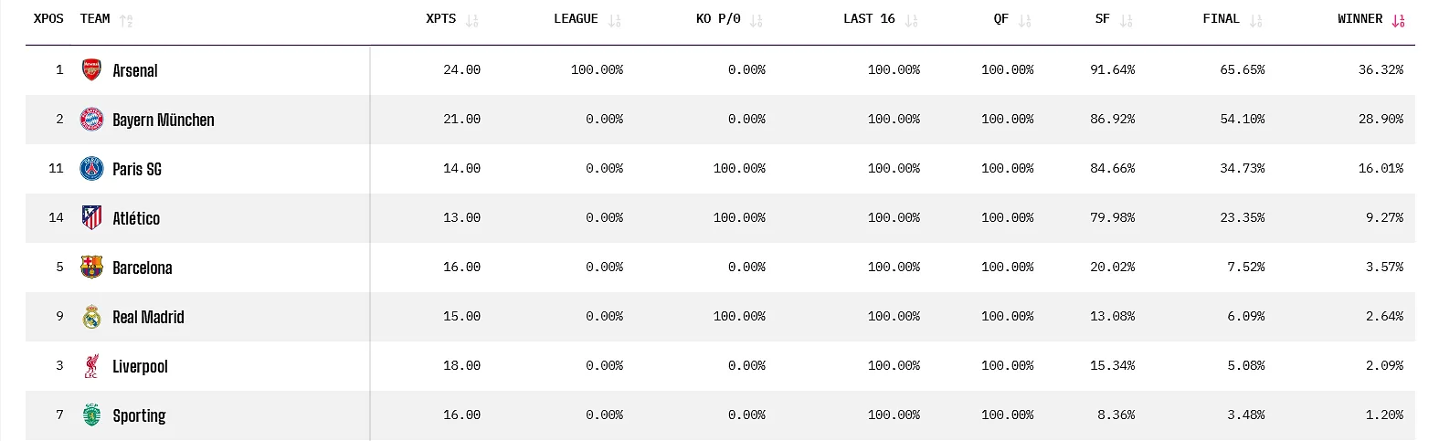Click the Barcelona club crest

(x=91, y=268)
